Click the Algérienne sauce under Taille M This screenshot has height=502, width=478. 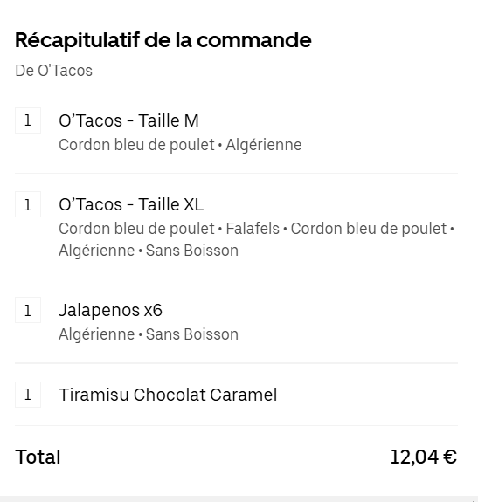264,145
